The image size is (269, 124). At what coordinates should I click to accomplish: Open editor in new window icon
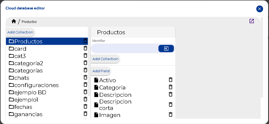[x=251, y=21]
